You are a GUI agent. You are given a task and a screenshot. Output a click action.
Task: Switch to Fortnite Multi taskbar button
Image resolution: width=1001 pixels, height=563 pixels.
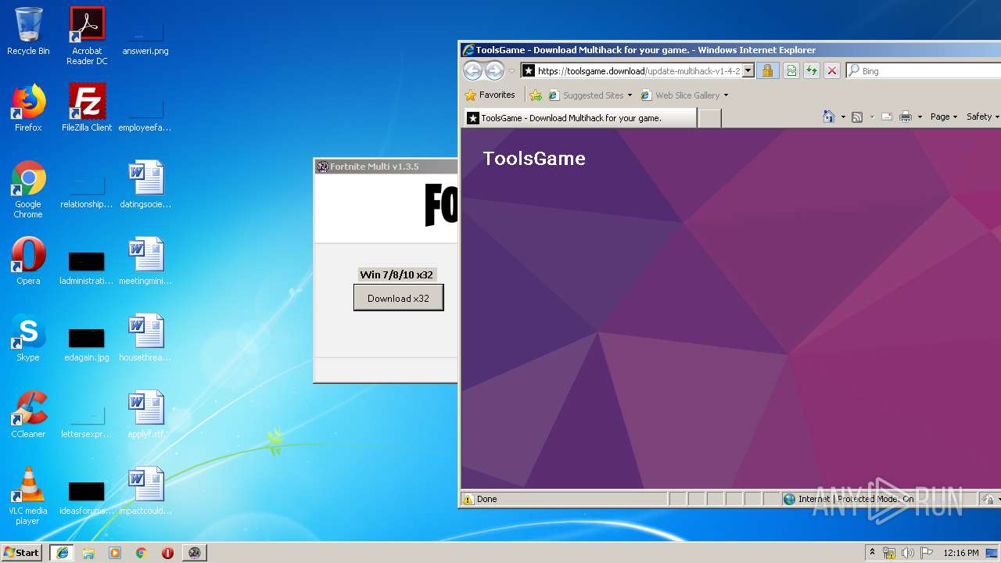pos(195,553)
